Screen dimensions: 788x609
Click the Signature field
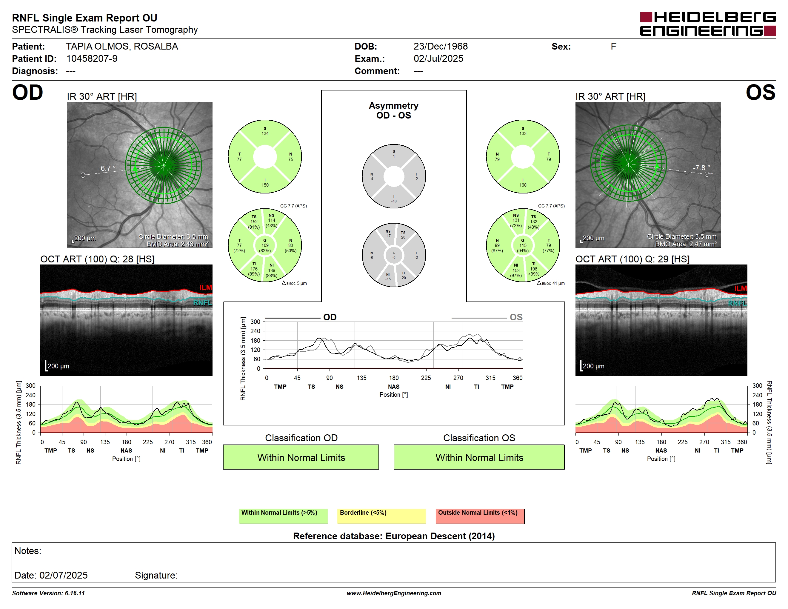[x=156, y=575]
